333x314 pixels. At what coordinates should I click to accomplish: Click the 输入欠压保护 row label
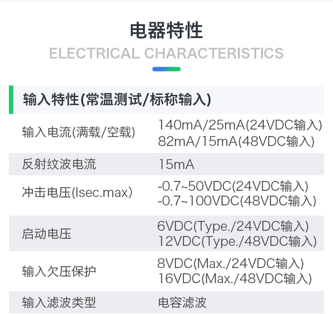(59, 271)
